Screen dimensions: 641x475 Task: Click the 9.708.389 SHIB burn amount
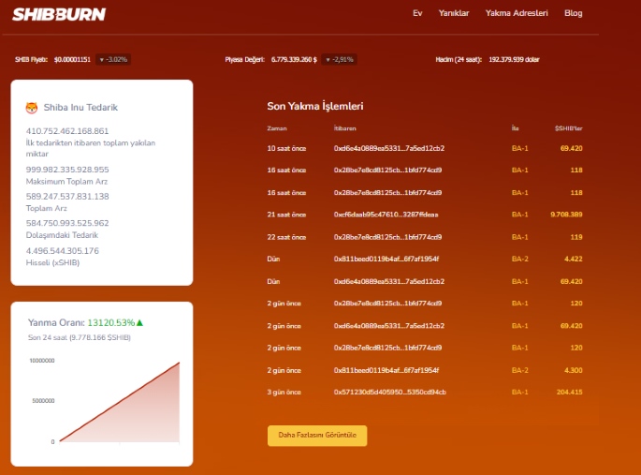pos(565,215)
